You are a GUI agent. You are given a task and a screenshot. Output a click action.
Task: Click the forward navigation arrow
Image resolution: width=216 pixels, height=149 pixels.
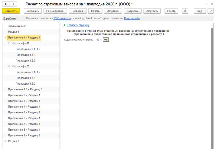pos(13,4)
